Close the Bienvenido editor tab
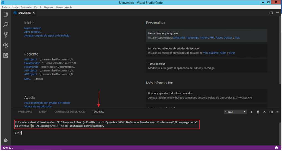The image size is (282, 151). coord(34,13)
